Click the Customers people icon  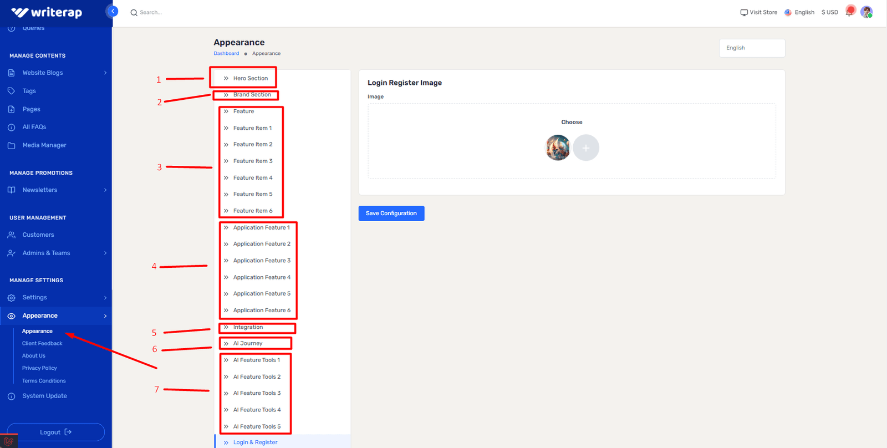pos(11,235)
